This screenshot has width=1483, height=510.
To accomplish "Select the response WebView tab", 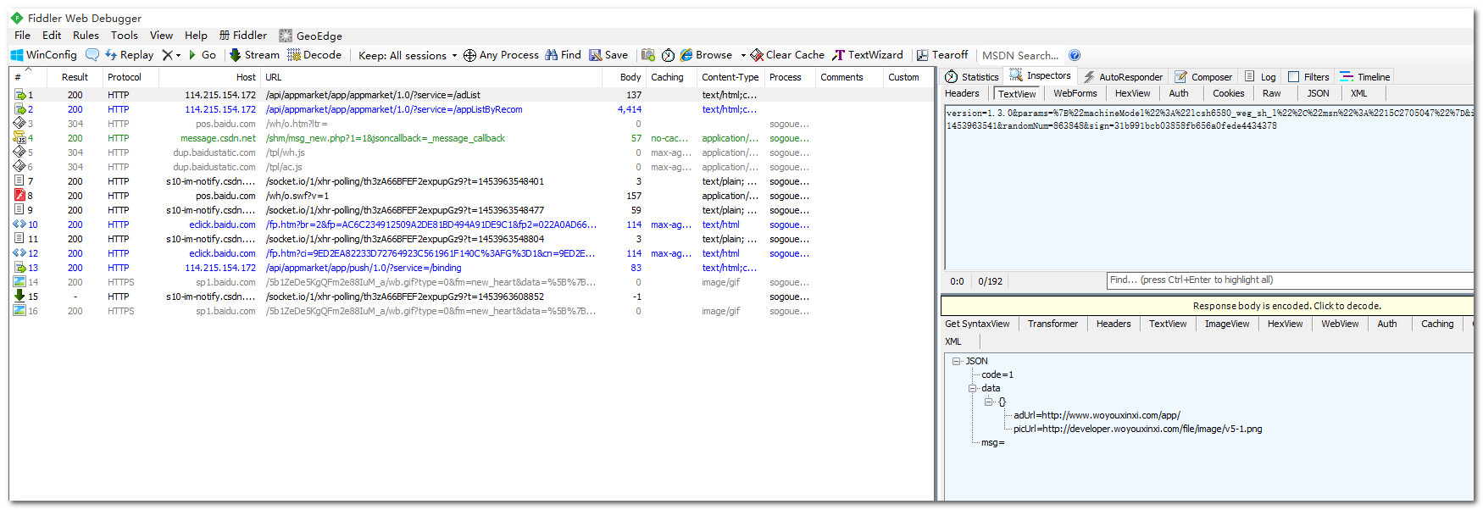I will (1340, 324).
